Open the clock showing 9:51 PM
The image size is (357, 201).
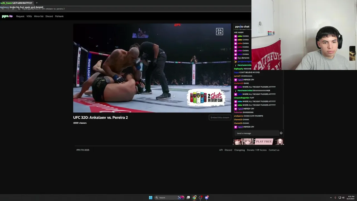coord(351,198)
